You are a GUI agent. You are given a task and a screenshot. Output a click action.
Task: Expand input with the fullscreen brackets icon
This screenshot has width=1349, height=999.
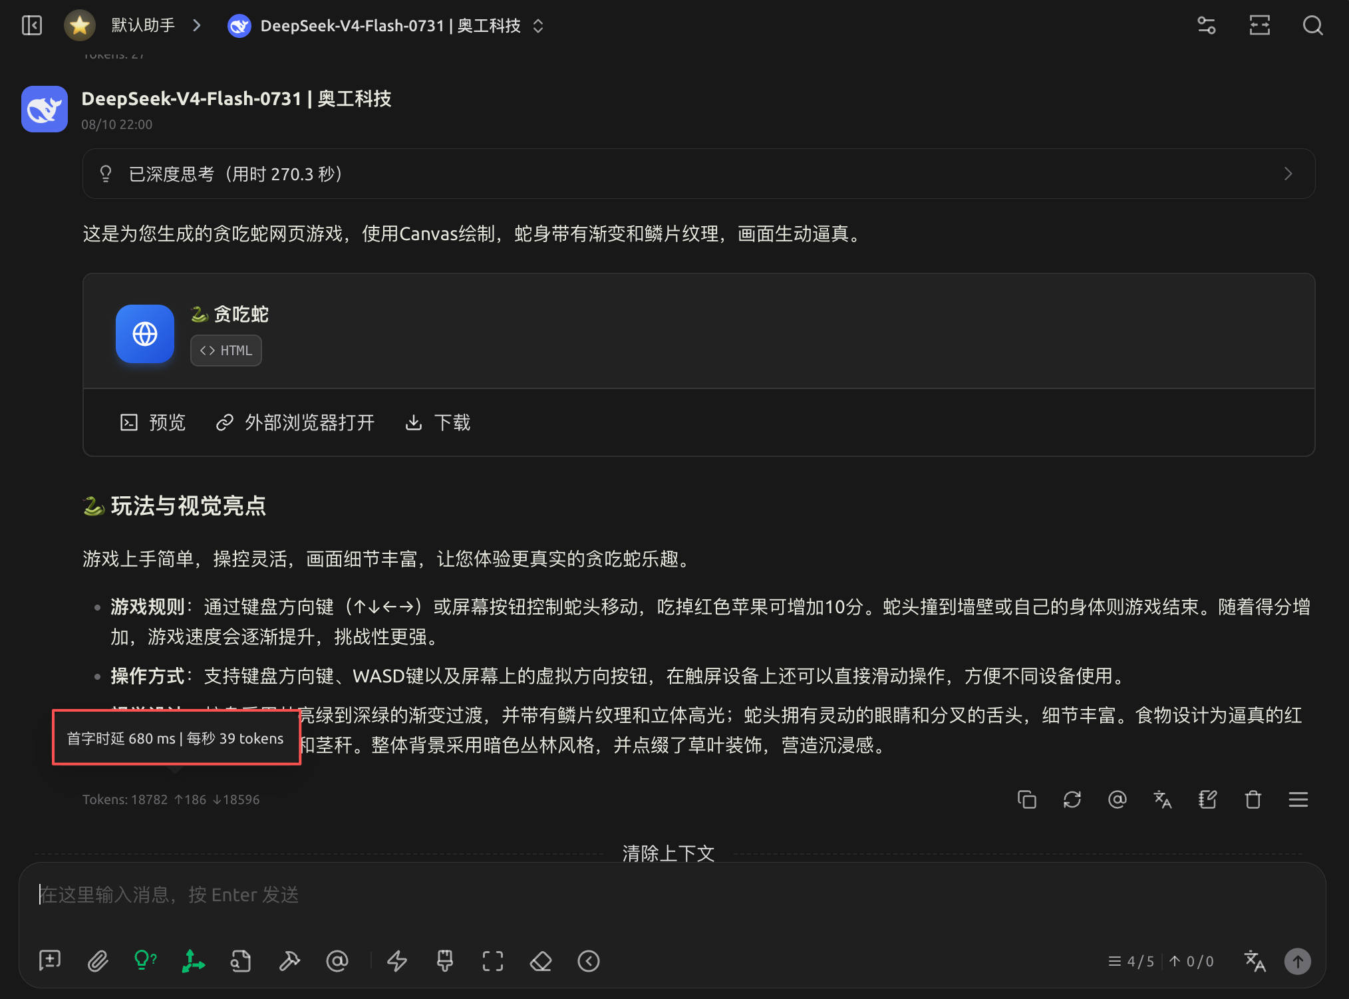493,961
